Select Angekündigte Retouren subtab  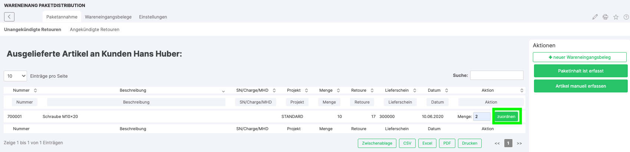coord(95,30)
